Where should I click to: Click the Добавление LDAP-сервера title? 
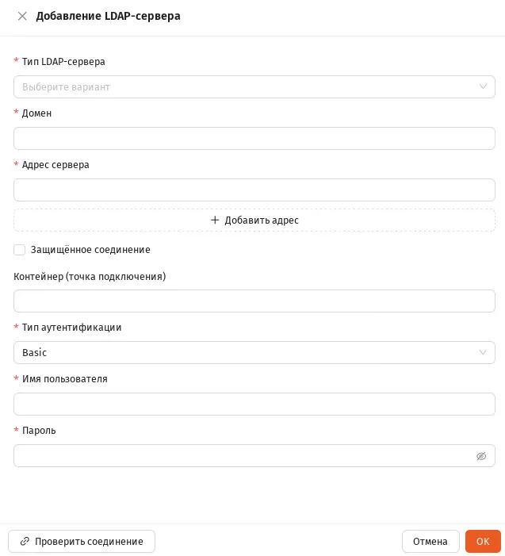pos(108,16)
